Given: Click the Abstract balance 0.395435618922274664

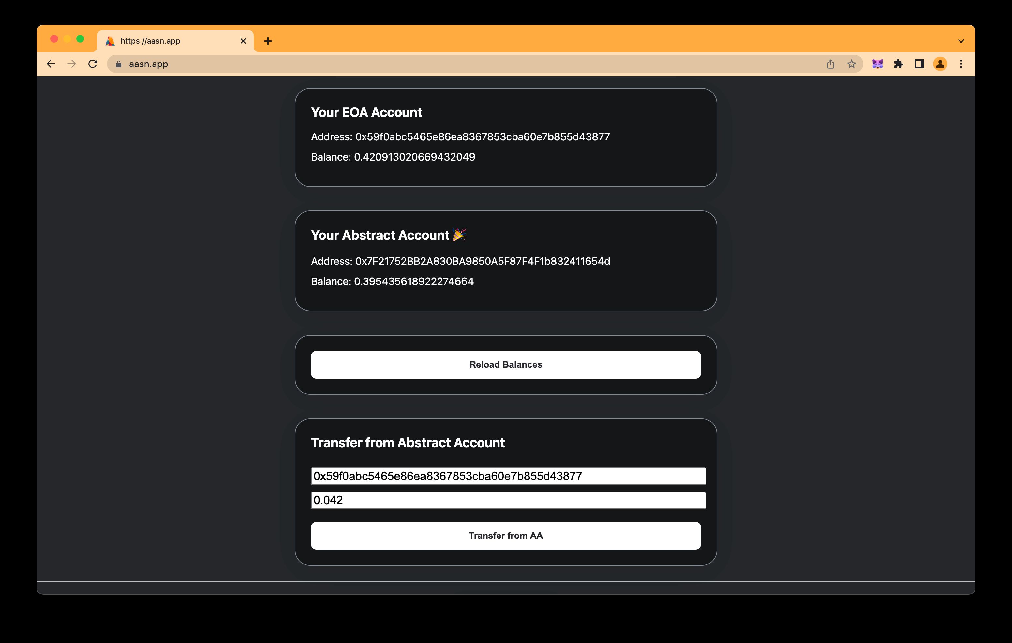Looking at the screenshot, I should click(x=413, y=281).
